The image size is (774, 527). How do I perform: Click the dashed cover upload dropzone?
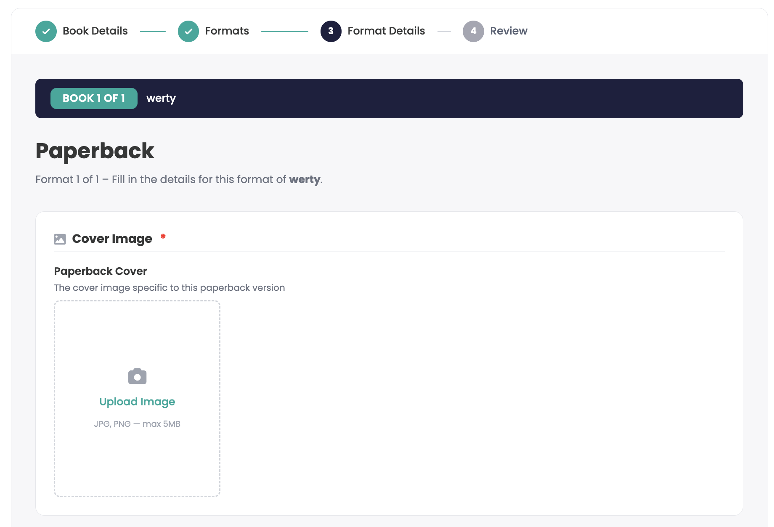137,399
